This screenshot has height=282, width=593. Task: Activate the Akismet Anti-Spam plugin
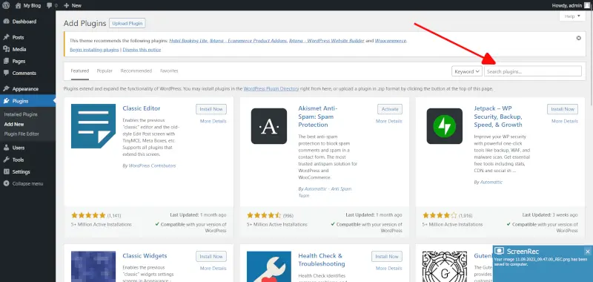[x=390, y=109]
